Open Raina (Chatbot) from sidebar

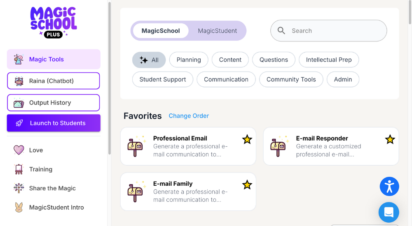coord(54,81)
